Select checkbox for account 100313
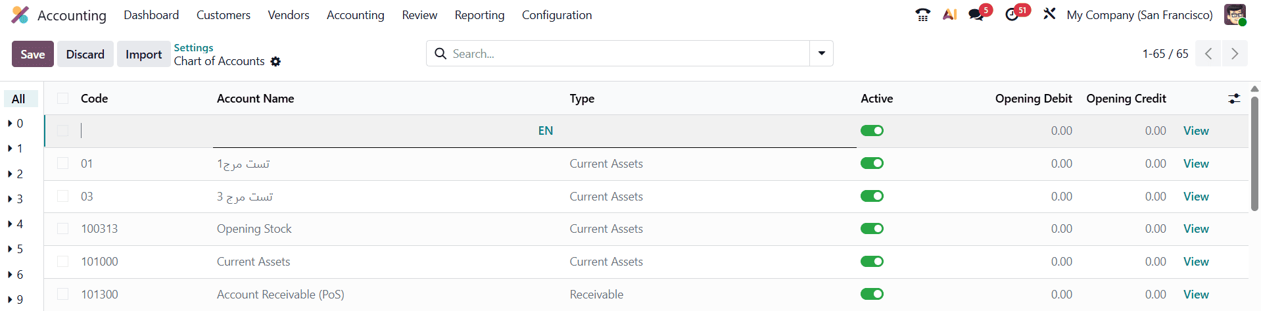 63,228
